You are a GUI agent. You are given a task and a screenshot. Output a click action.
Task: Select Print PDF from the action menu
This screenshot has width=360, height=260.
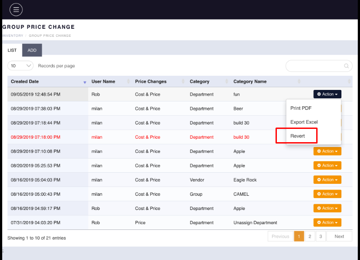301,108
